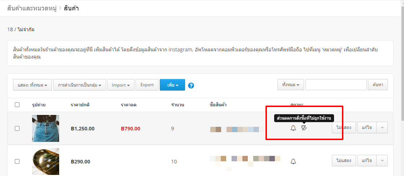Check the box for the ฿1,250.00 product
404x176 pixels.
point(17,129)
